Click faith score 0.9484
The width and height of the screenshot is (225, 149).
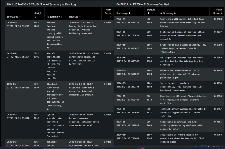pyautogui.click(x=218, y=70)
